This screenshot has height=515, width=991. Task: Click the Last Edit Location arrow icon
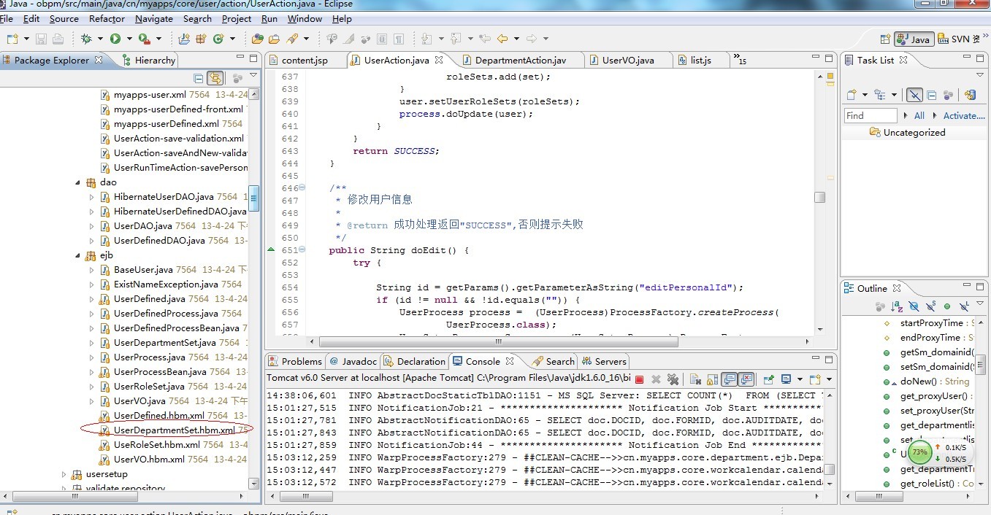point(484,39)
